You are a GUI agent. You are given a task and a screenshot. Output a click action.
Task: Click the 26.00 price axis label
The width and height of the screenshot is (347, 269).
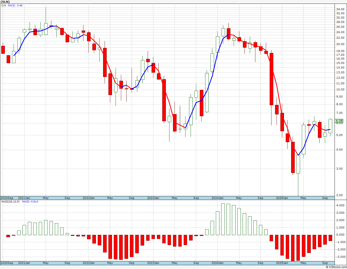click(340, 27)
